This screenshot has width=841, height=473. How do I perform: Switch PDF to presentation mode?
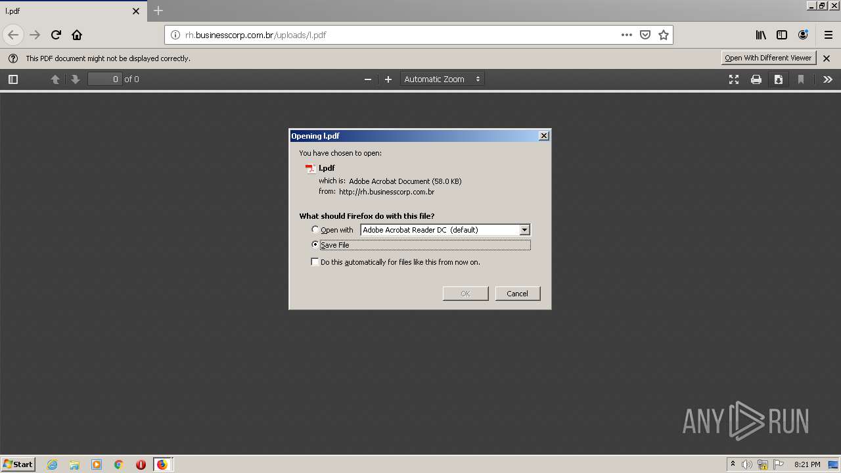click(x=734, y=79)
